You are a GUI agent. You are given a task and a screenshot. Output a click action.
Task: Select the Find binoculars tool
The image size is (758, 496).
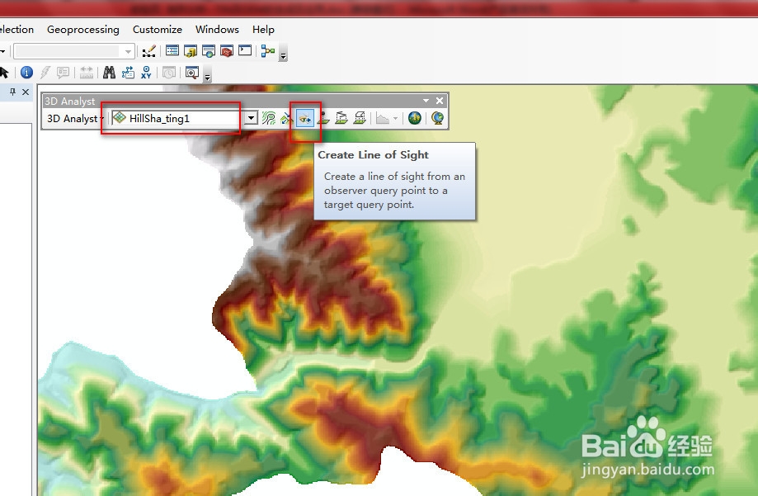point(109,73)
